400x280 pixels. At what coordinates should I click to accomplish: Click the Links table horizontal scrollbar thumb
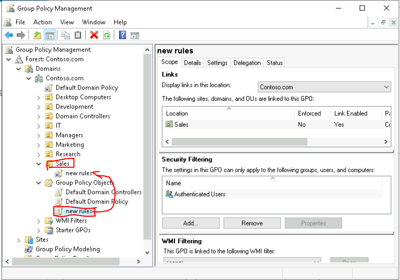239,142
